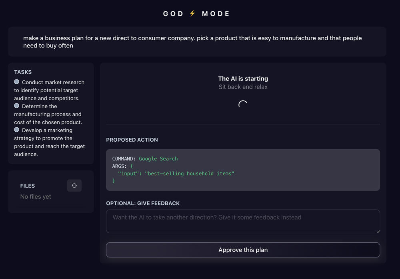Select the PROPOSED ACTION section label
This screenshot has height=279, width=400.
(x=132, y=140)
